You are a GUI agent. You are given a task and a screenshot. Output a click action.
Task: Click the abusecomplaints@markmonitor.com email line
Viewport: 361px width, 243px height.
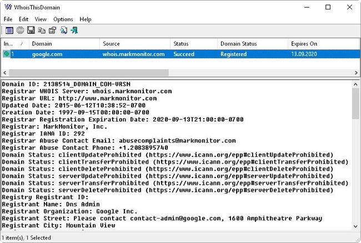click(119, 141)
